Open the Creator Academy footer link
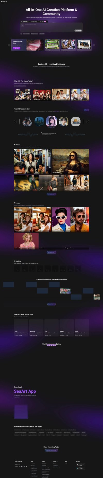Viewport: 103px width, 478px height. (x=56, y=467)
